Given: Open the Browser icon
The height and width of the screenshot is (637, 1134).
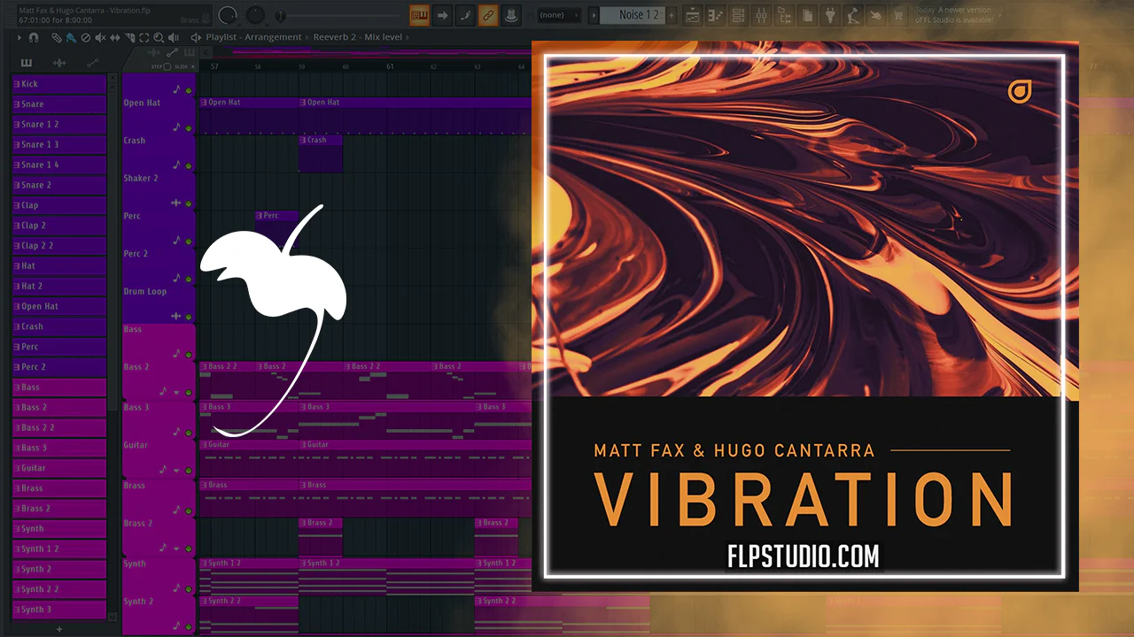Looking at the screenshot, I should 784,15.
